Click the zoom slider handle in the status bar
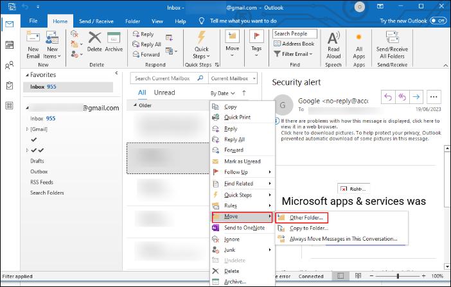 pos(398,276)
